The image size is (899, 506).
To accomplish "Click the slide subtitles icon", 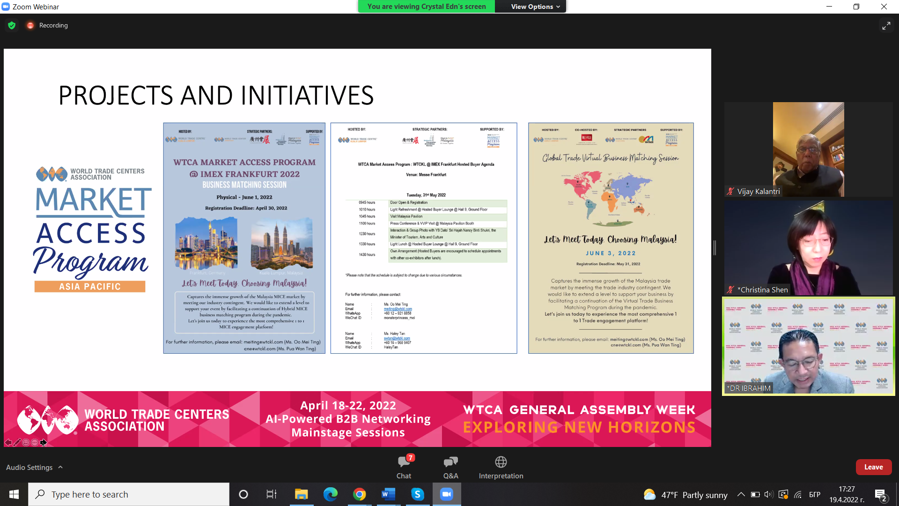I will (x=26, y=442).
